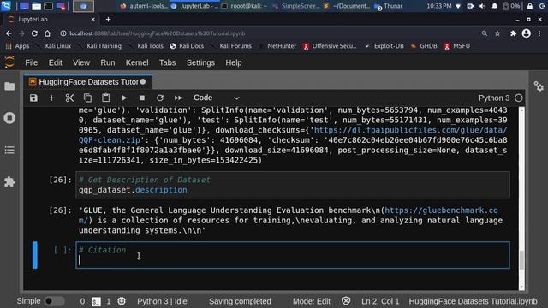Click the notebook trust shield icon
The width and height of the screenshot is (548, 308).
pyautogui.click(x=346, y=301)
